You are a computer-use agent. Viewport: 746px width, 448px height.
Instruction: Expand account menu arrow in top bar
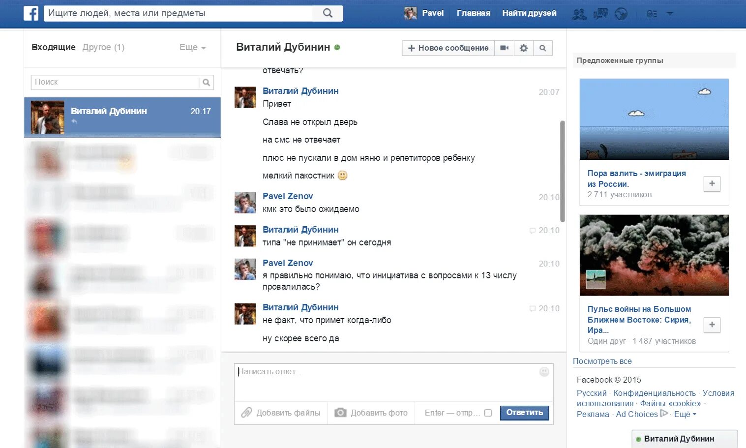(x=669, y=14)
